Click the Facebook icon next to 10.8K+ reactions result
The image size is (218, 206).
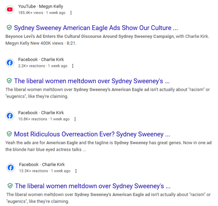click(10, 116)
